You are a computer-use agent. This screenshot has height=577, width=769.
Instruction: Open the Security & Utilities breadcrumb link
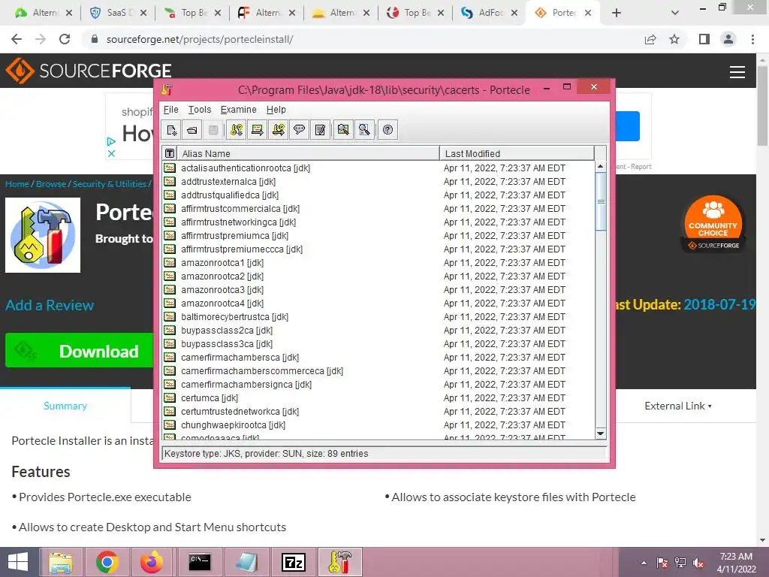[110, 184]
